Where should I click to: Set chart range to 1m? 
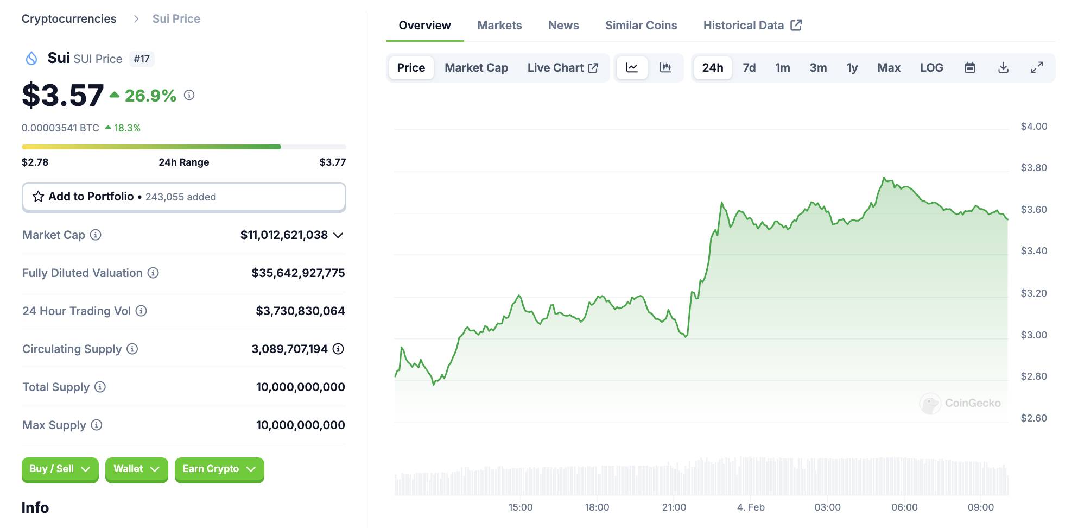pos(782,68)
